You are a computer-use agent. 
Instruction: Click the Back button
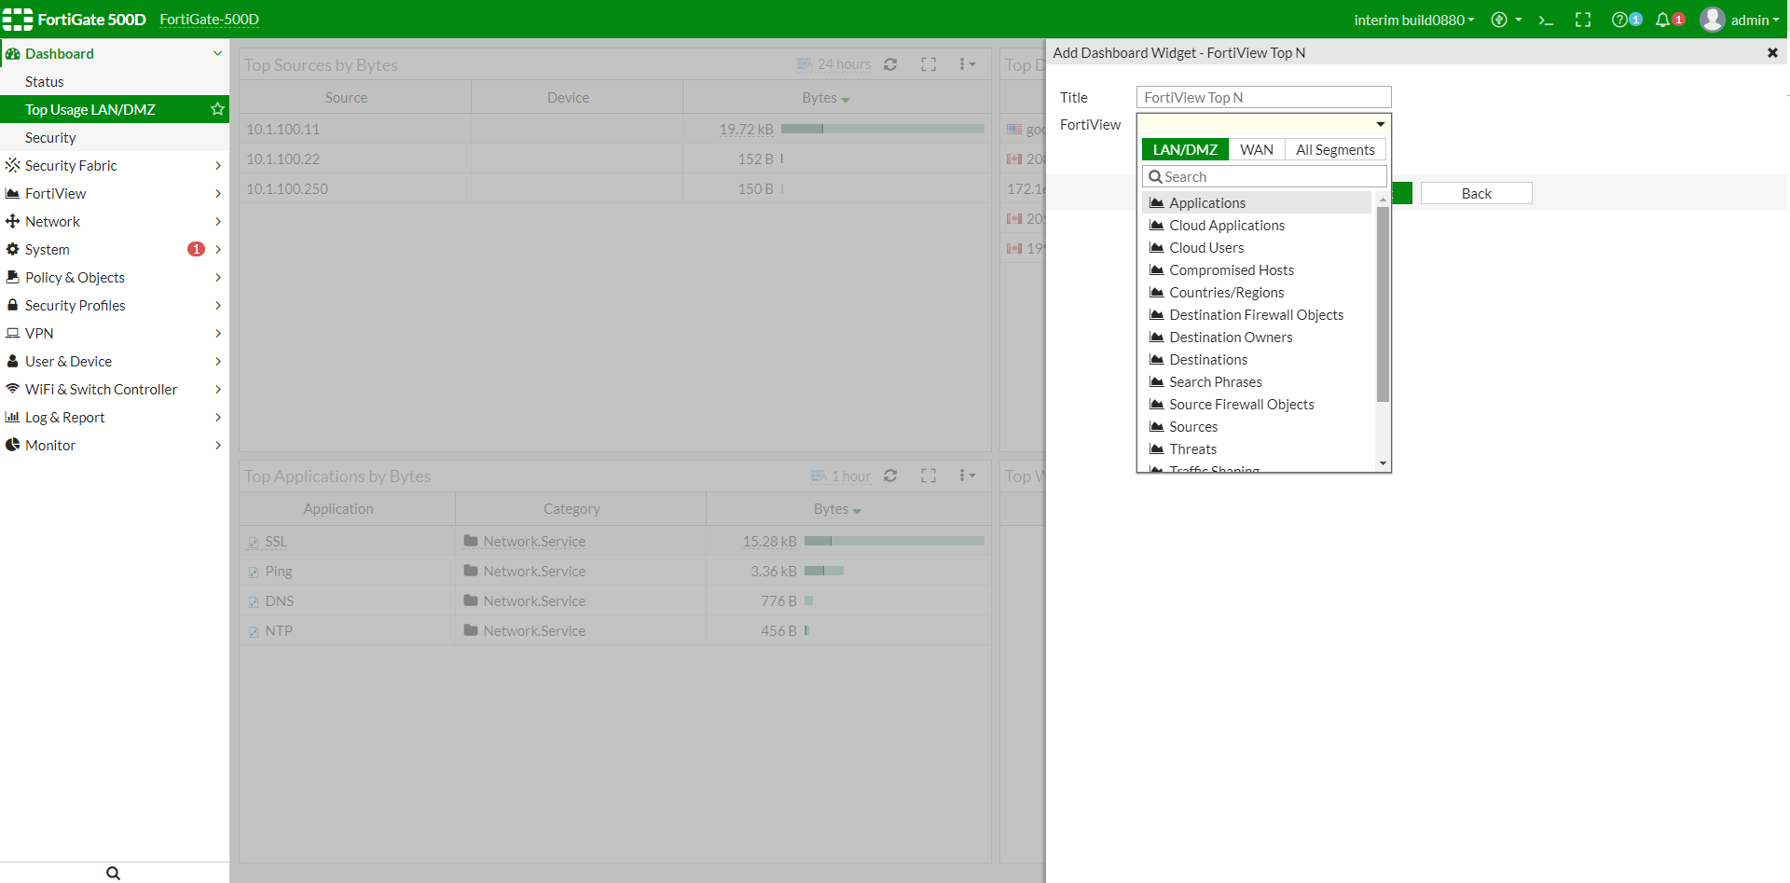pyautogui.click(x=1476, y=193)
